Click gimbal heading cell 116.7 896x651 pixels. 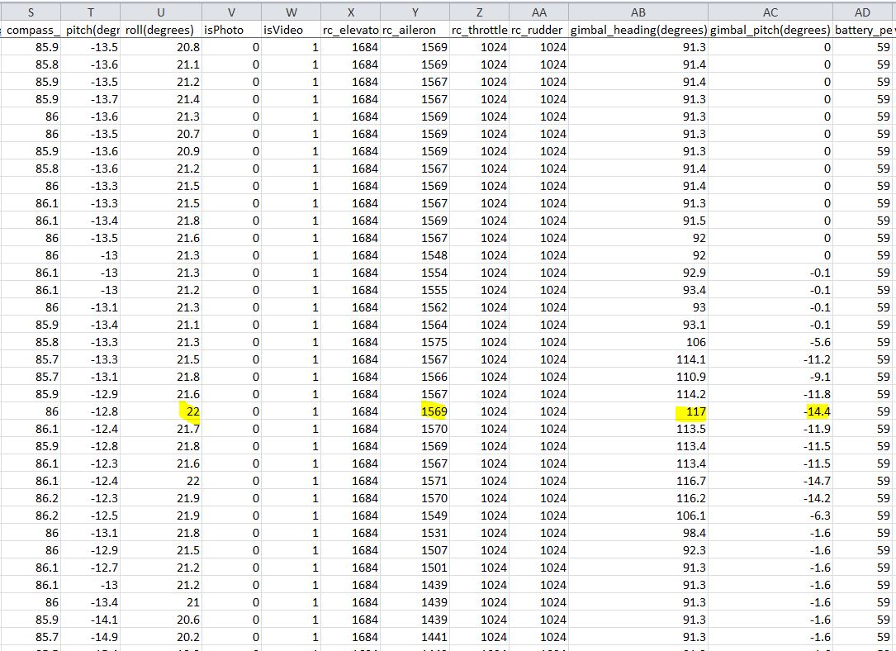coord(638,481)
